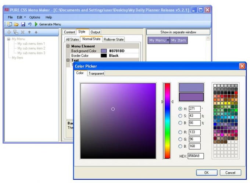
Task: Select My sub menu item 3 in tree
Action: (x=31, y=53)
